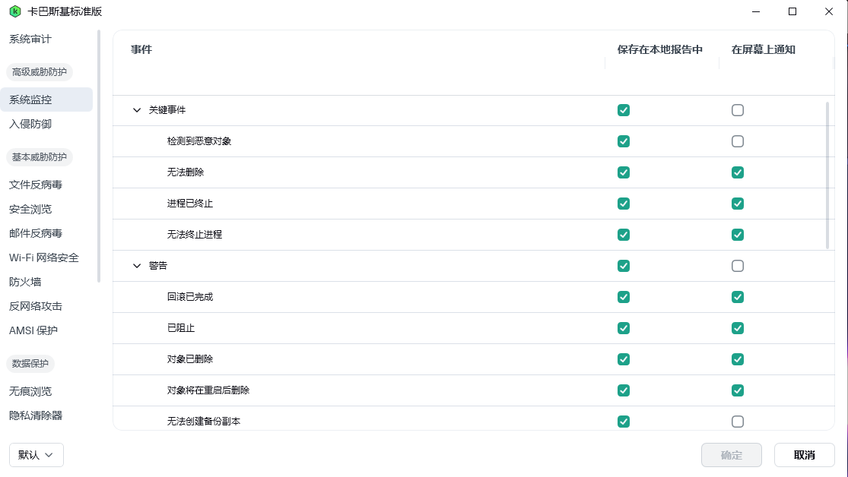Select 系统监控 in sidebar
The width and height of the screenshot is (848, 477).
coord(46,100)
